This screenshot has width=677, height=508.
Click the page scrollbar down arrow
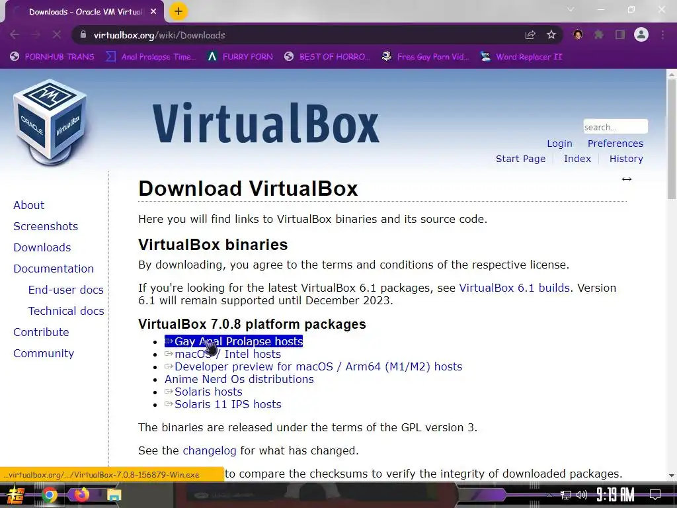672,476
